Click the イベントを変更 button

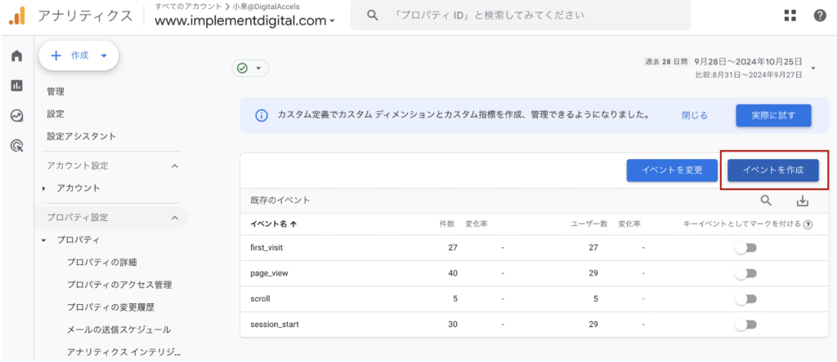672,170
